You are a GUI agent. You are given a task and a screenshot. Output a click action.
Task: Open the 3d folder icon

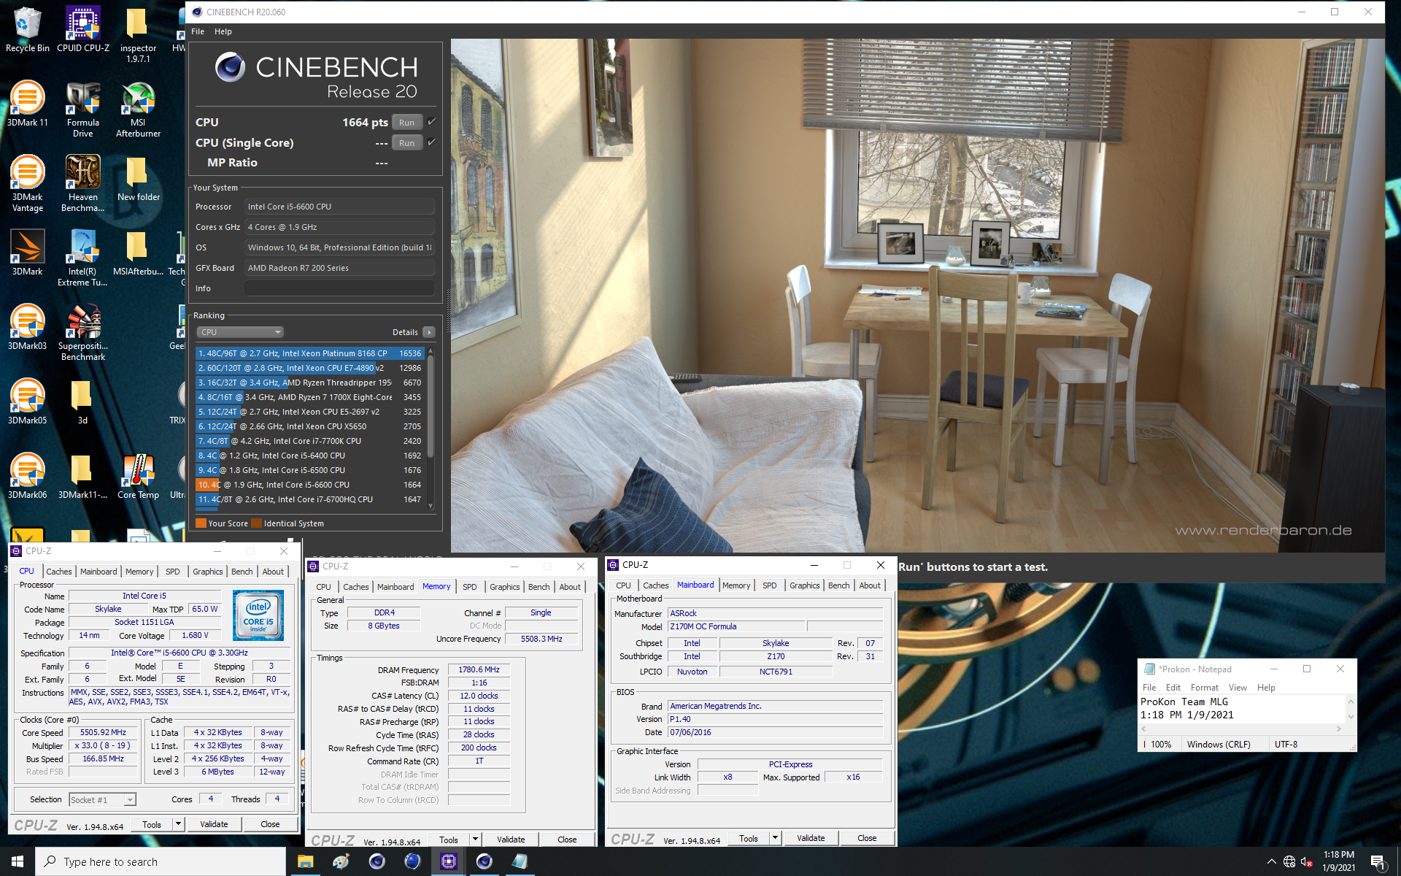pyautogui.click(x=82, y=401)
